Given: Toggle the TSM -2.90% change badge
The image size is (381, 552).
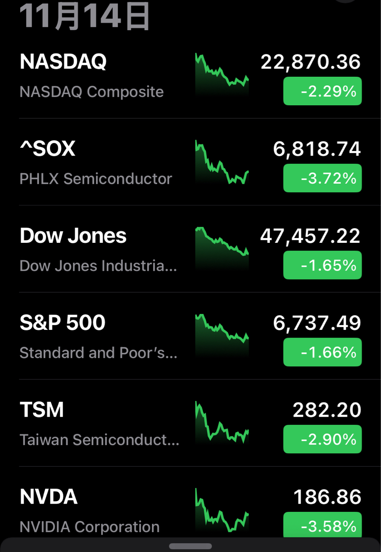Looking at the screenshot, I should pyautogui.click(x=322, y=439).
